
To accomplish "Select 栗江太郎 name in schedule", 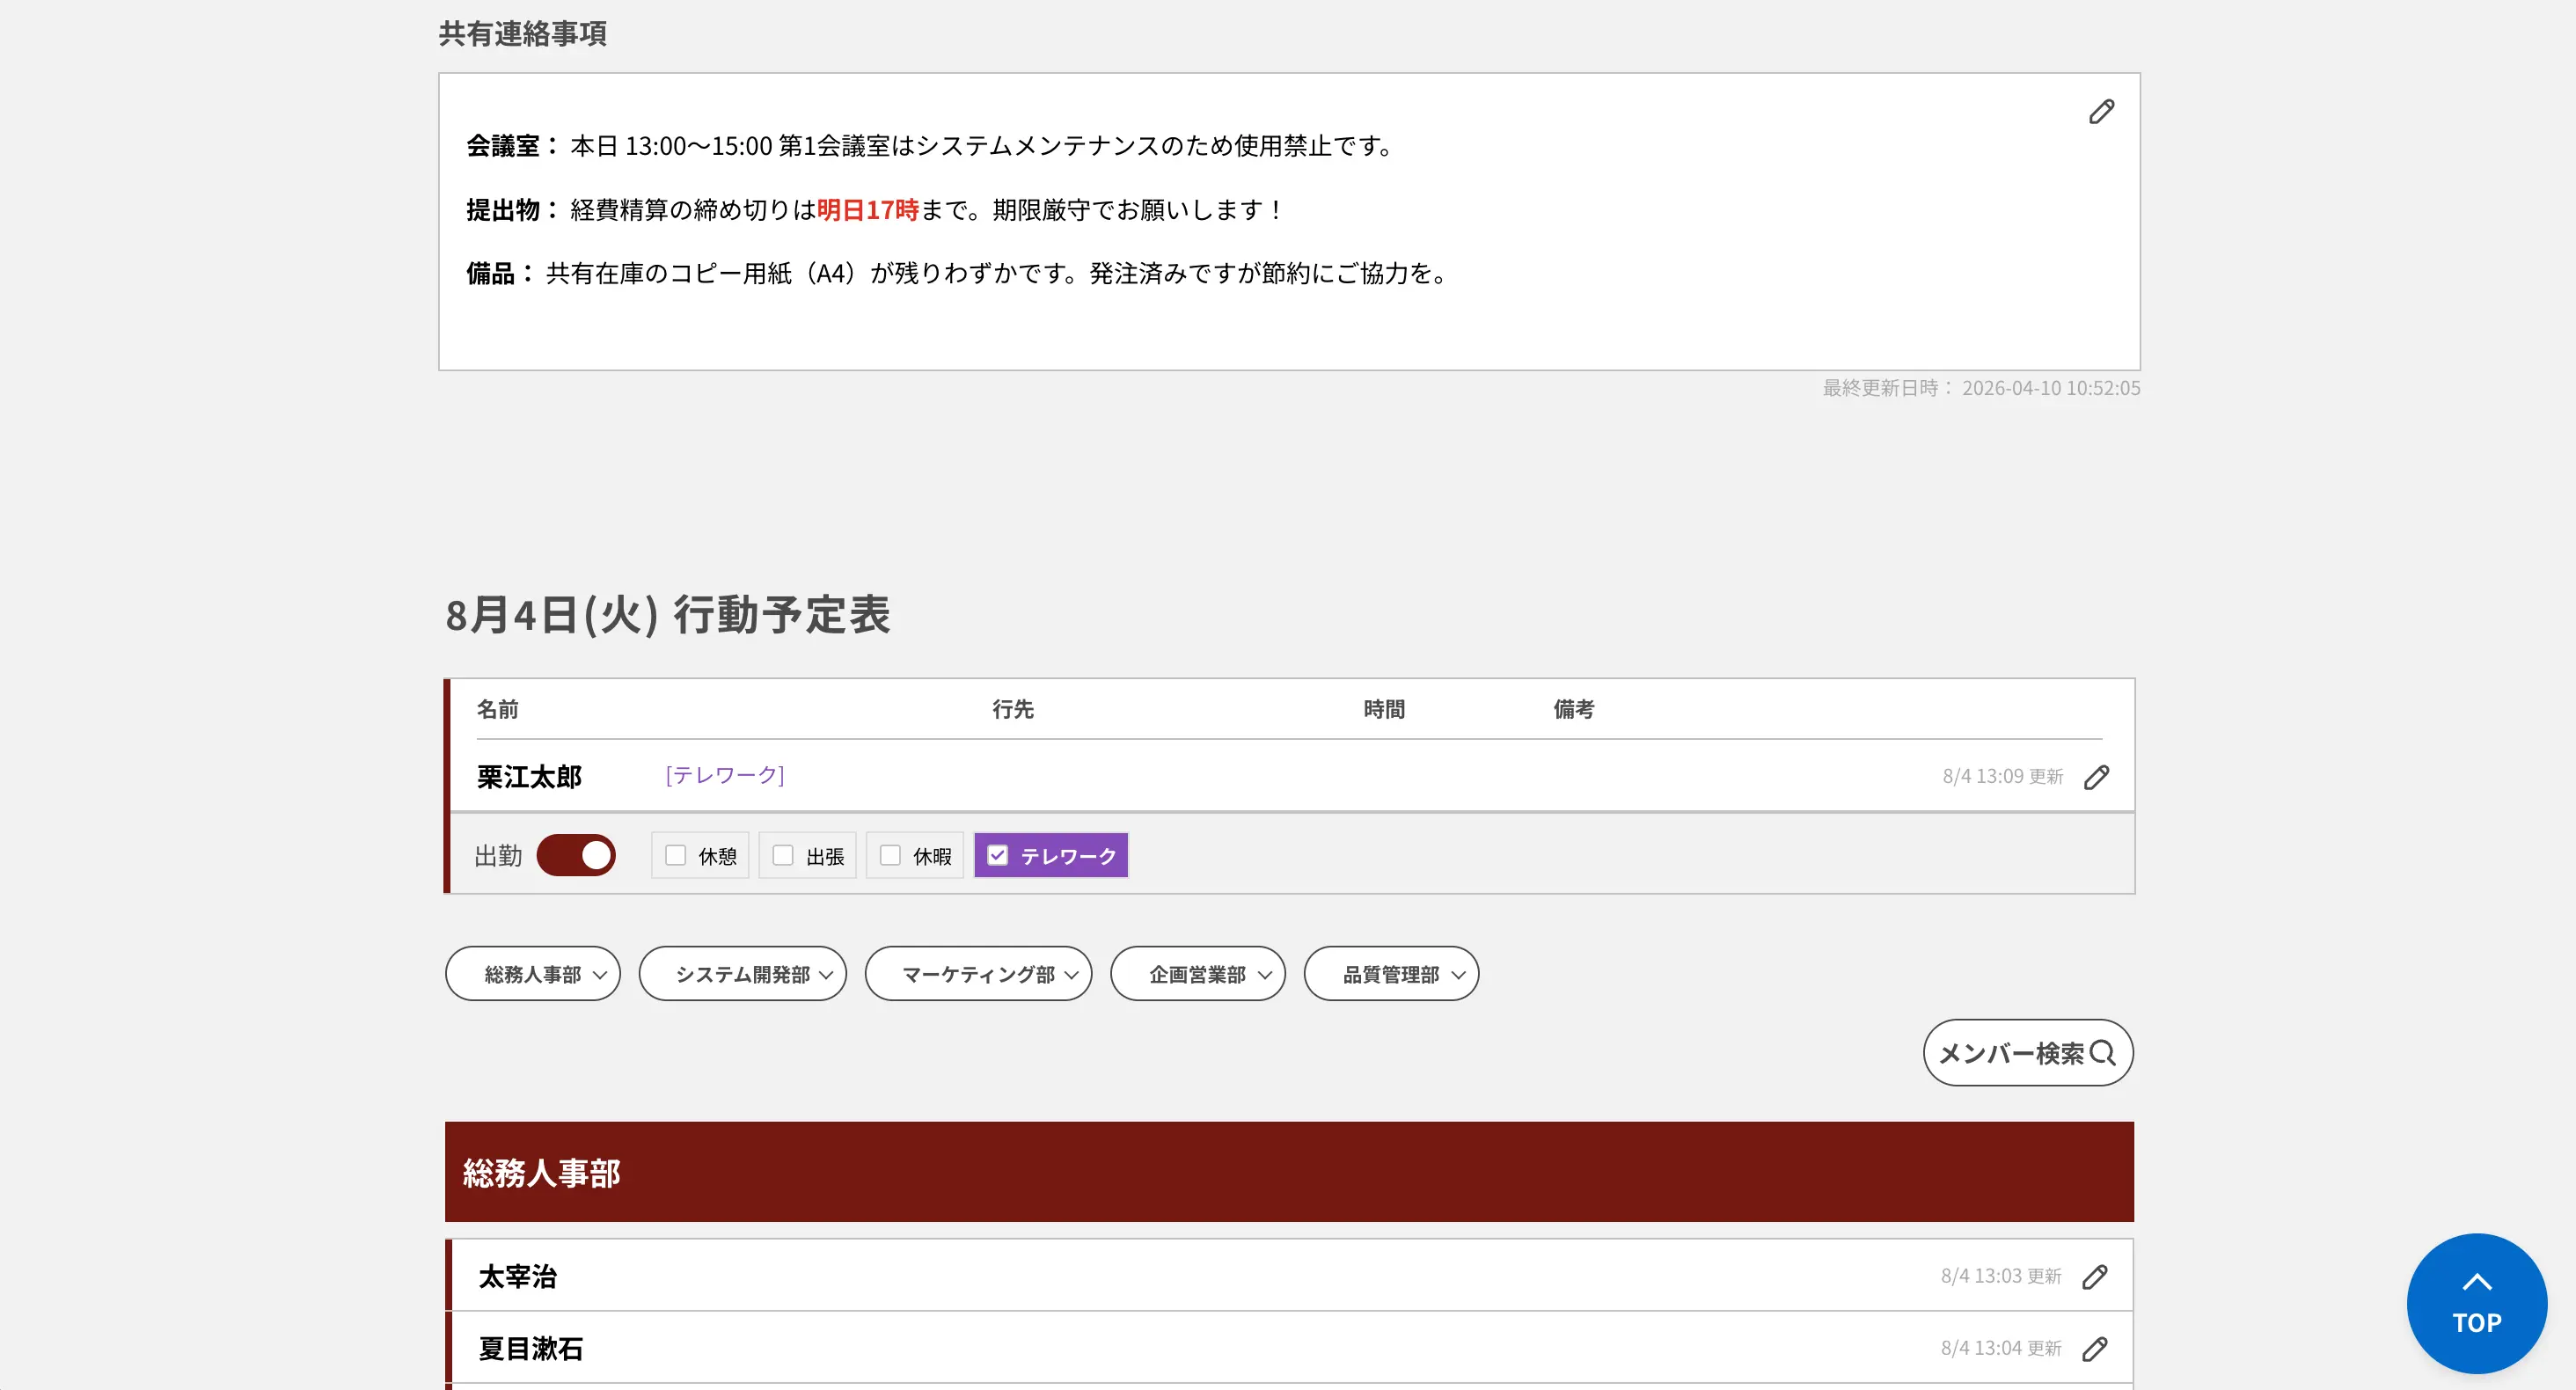I will (x=529, y=777).
